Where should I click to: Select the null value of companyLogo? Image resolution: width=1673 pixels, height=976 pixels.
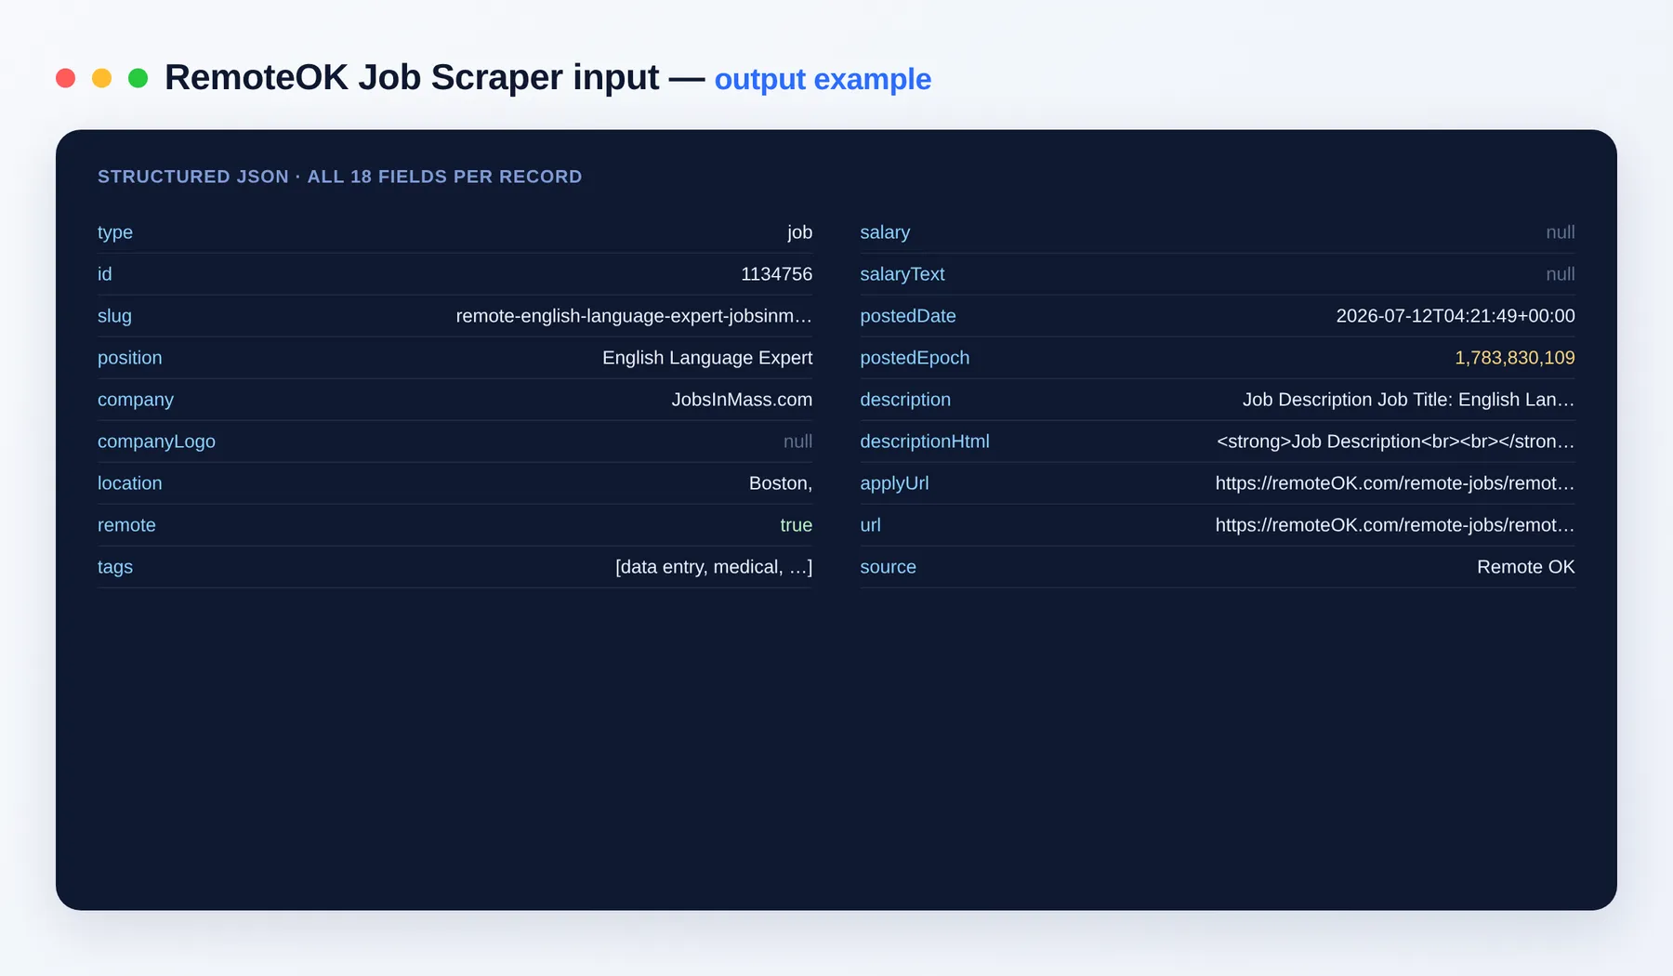pos(797,442)
